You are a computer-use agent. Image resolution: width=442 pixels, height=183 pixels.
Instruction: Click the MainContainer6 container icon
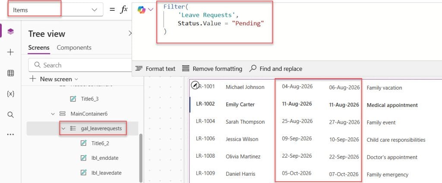click(x=62, y=114)
